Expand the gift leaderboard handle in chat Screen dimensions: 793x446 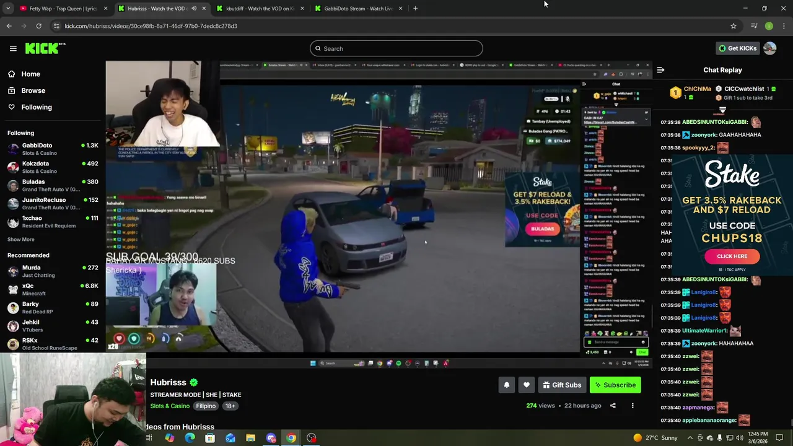click(722, 110)
